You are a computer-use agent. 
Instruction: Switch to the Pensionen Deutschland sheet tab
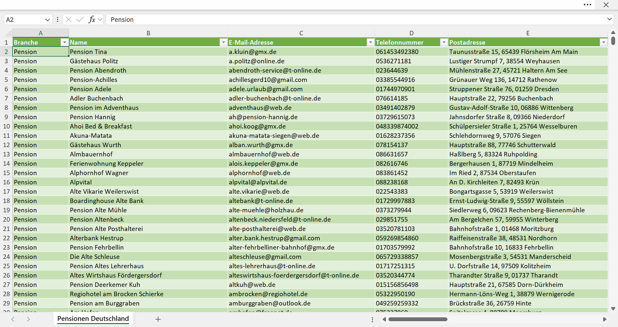[93, 319]
